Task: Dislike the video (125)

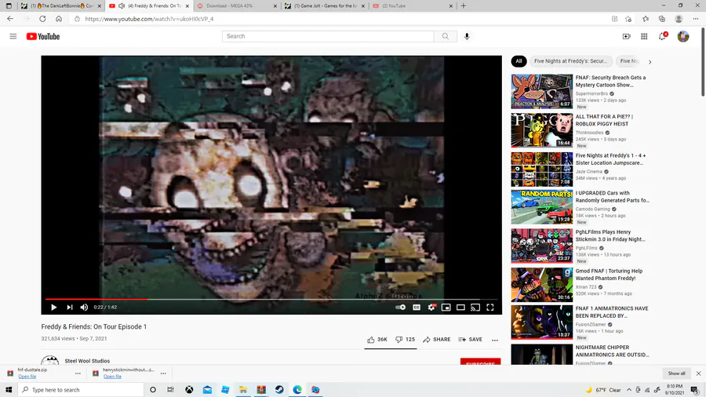Action: point(405,340)
